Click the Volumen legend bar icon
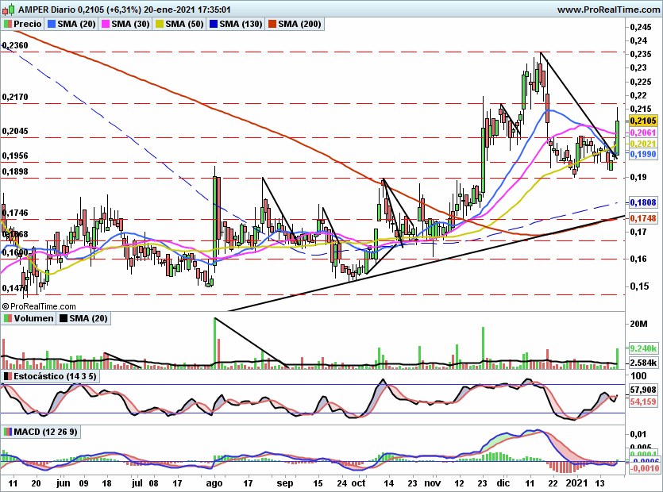Viewport: 663px width, 492px height. (7, 318)
